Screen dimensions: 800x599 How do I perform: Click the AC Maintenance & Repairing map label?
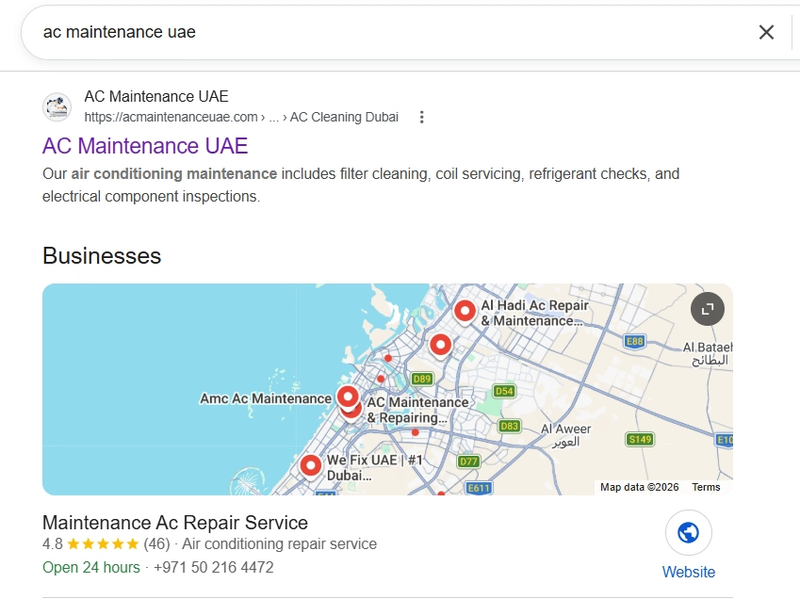(417, 410)
